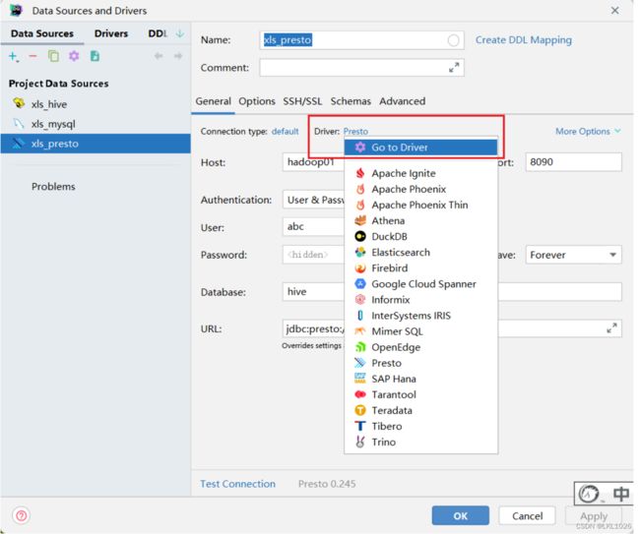Remove data source with minus icon
Viewport: 640px width, 534px height.
[33, 57]
